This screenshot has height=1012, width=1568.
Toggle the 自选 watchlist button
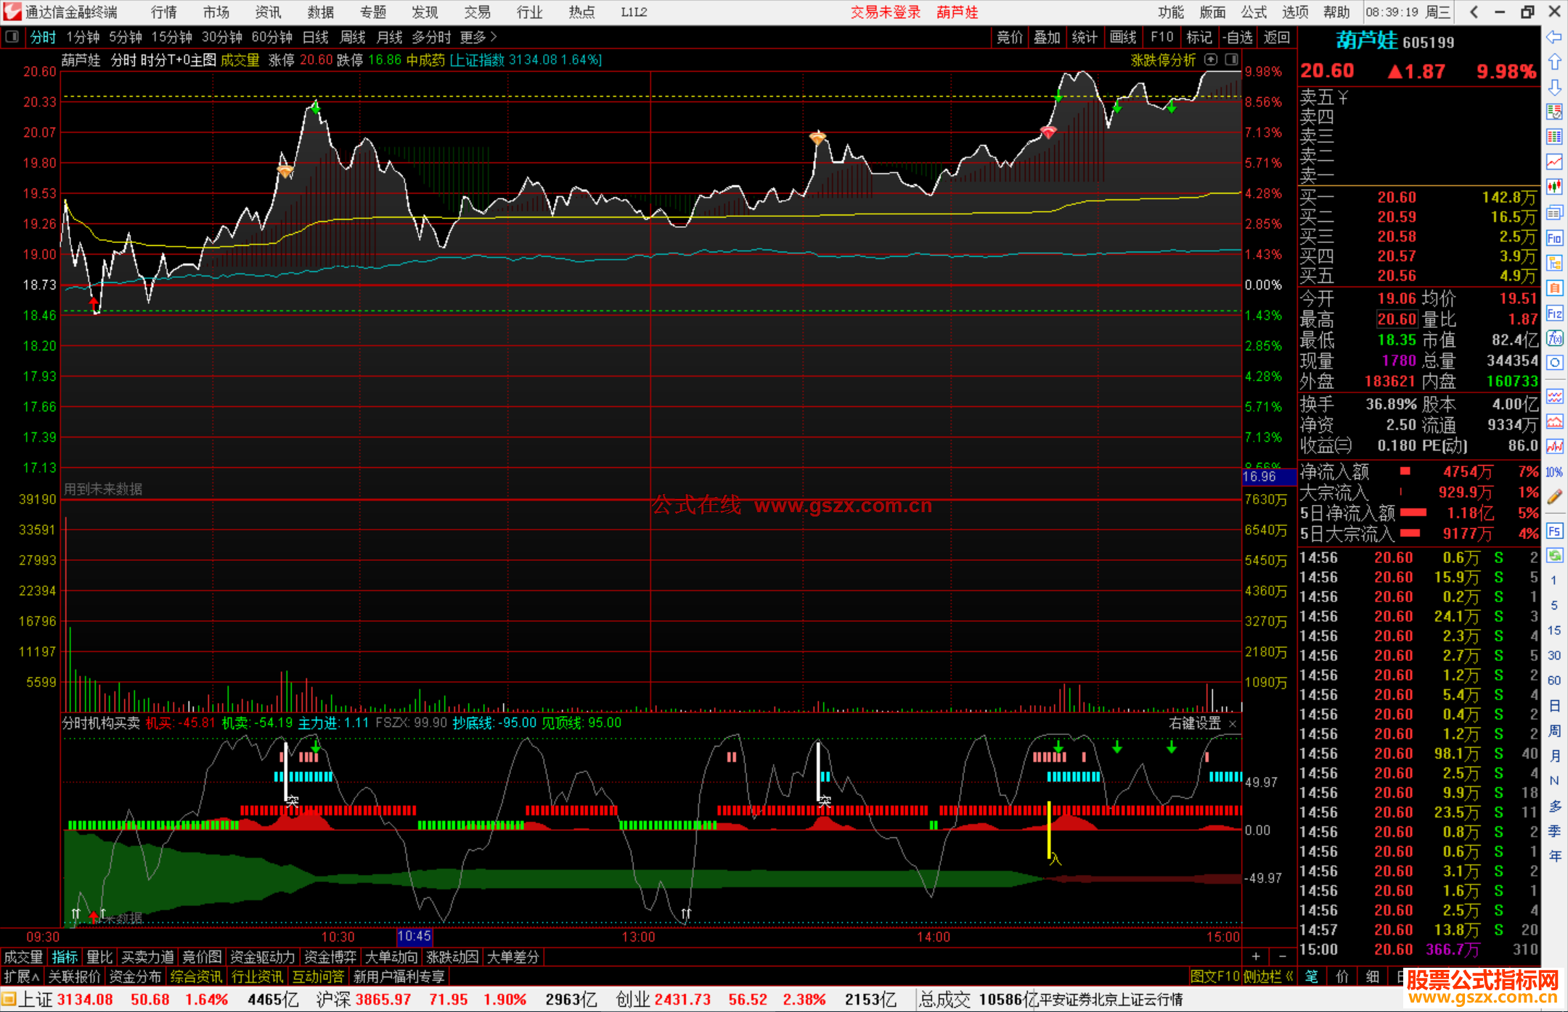1237,37
